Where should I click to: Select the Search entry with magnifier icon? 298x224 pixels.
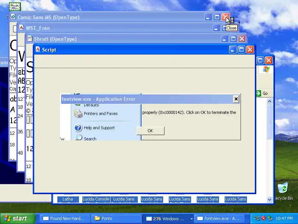pos(86,138)
